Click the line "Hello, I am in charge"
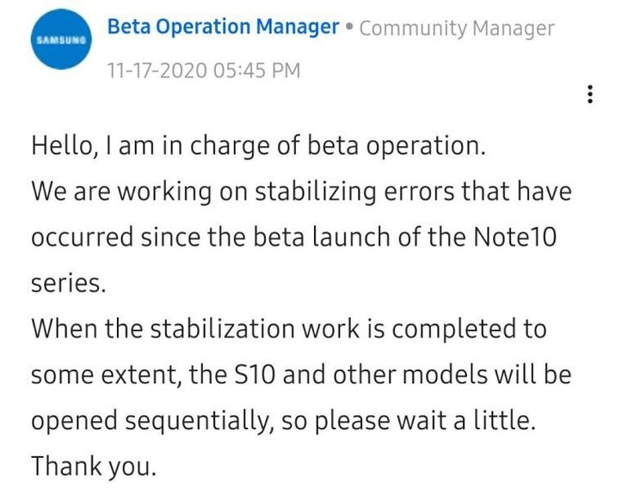The image size is (628, 488). 258,145
